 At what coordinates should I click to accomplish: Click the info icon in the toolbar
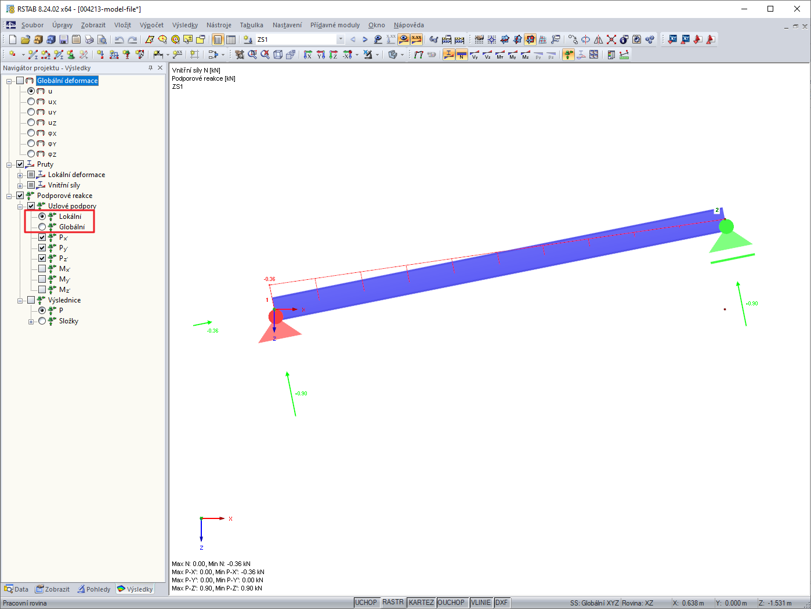pos(624,39)
